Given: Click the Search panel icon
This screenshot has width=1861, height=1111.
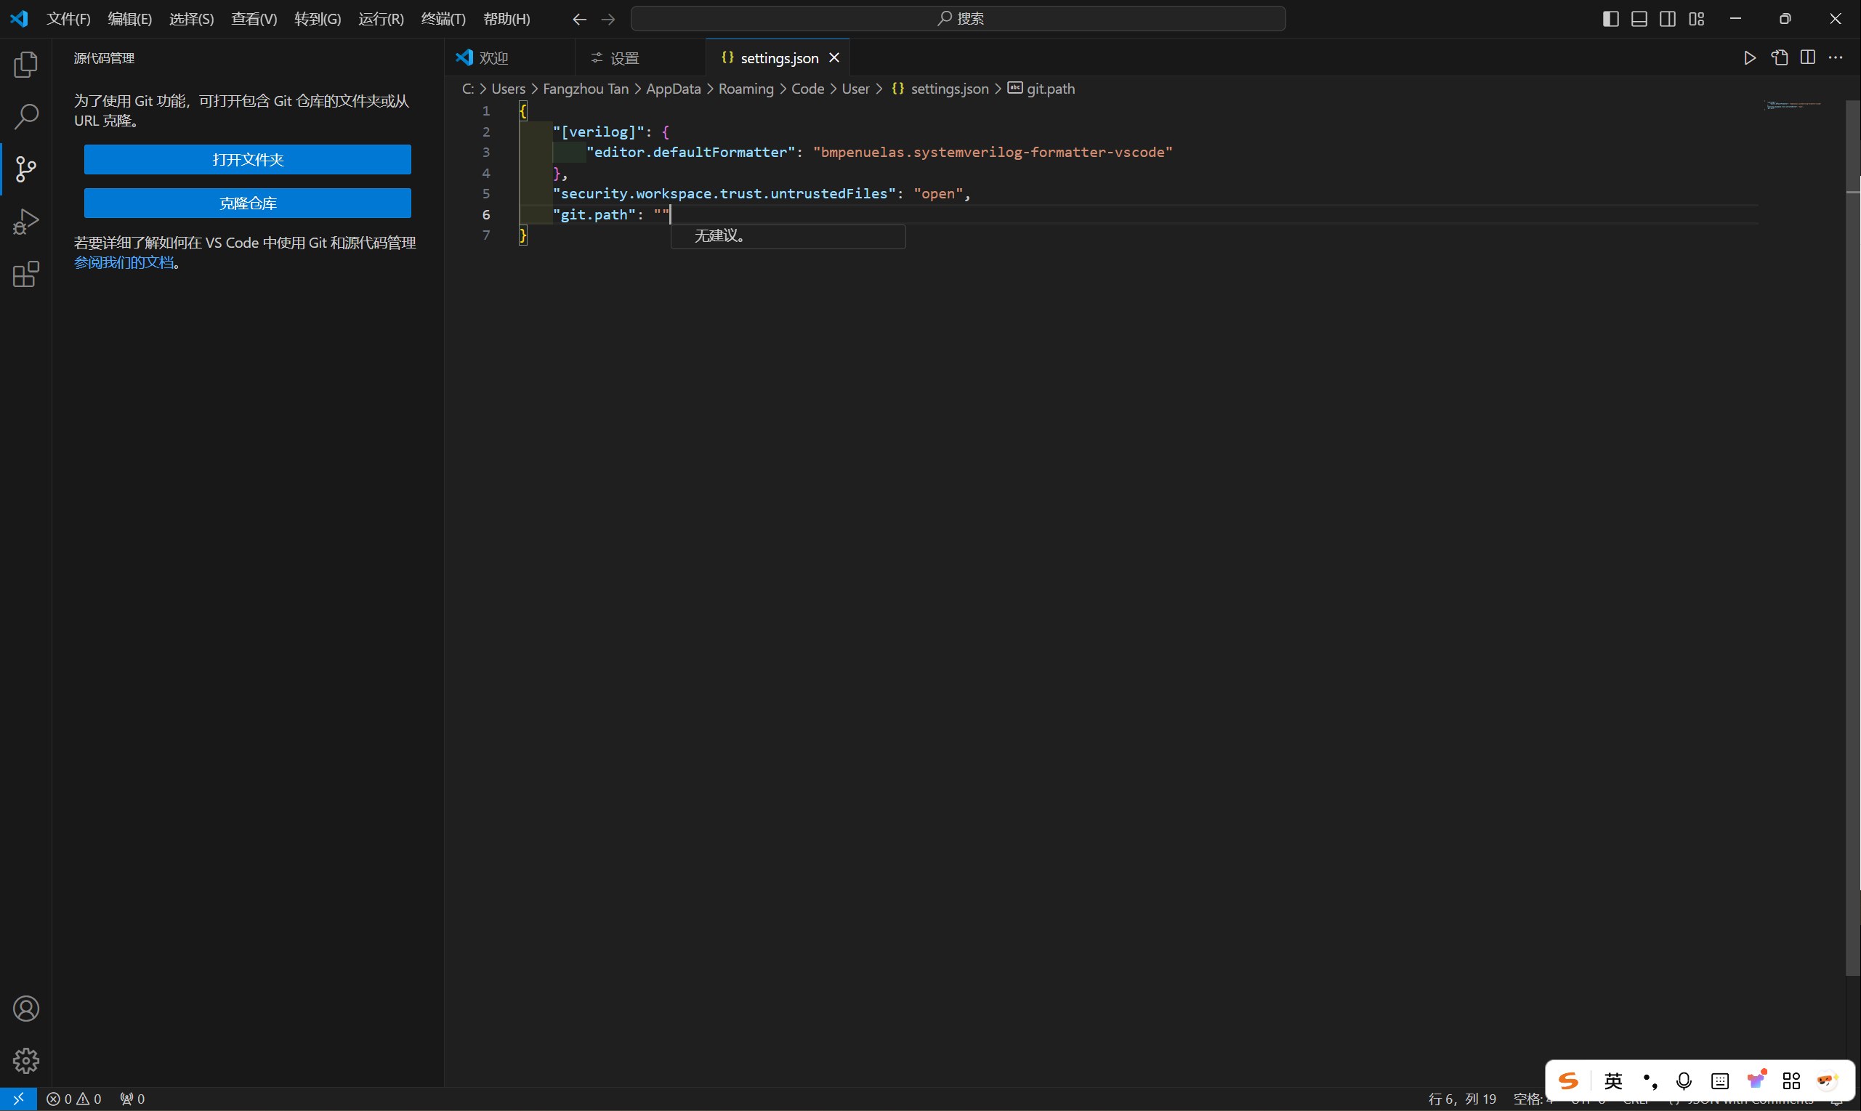Looking at the screenshot, I should 25,116.
